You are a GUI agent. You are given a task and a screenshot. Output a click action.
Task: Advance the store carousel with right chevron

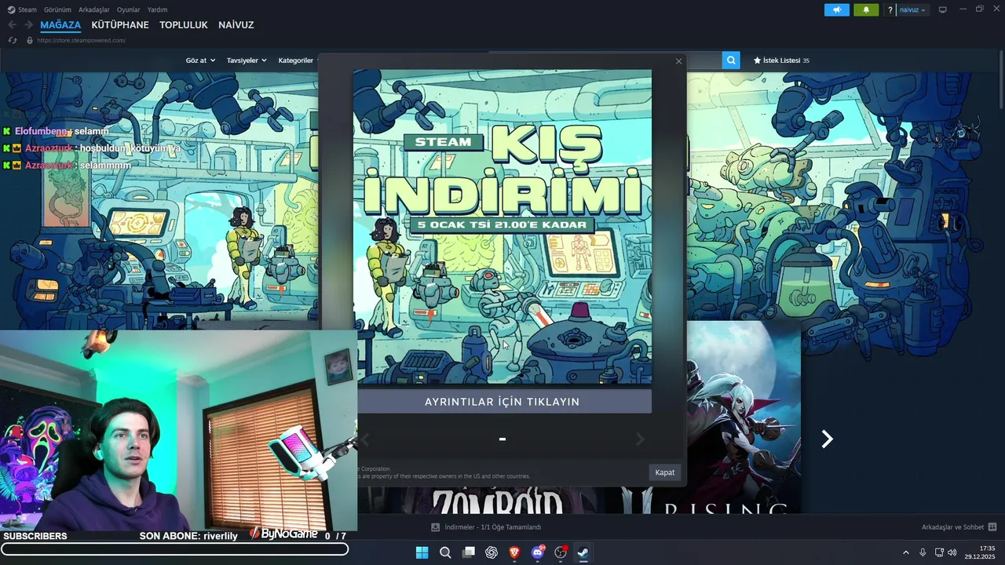pyautogui.click(x=827, y=439)
